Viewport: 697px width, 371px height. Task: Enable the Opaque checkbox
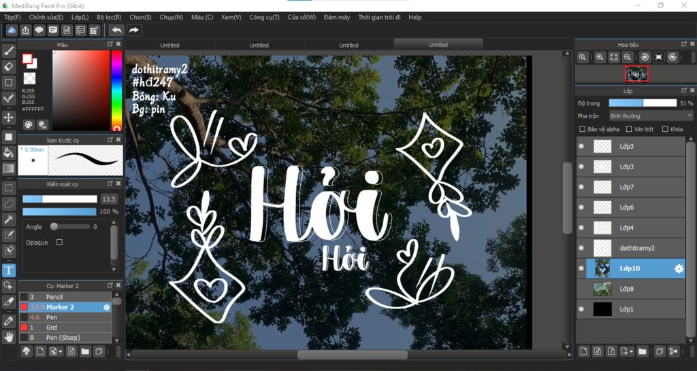pos(59,242)
